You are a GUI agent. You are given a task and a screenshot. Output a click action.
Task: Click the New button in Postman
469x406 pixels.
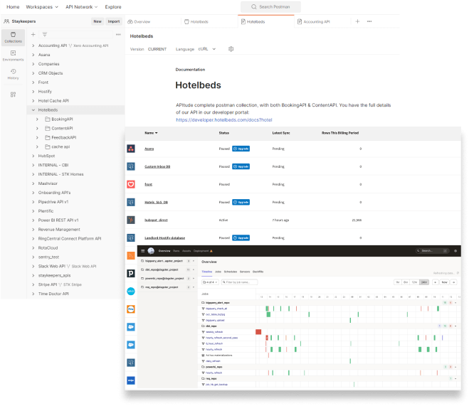point(98,21)
